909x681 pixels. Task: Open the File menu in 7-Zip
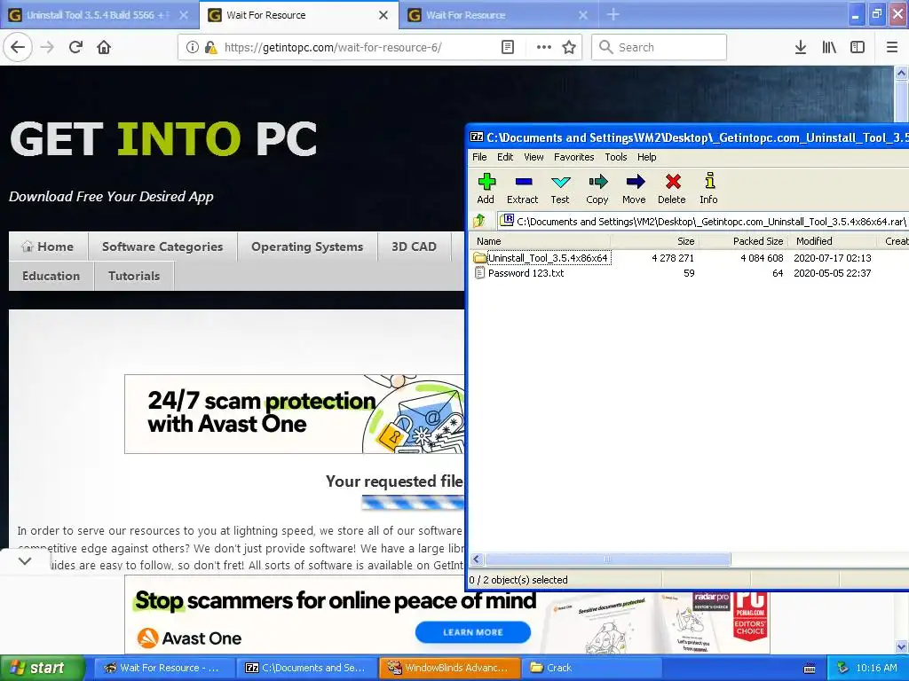pyautogui.click(x=479, y=157)
